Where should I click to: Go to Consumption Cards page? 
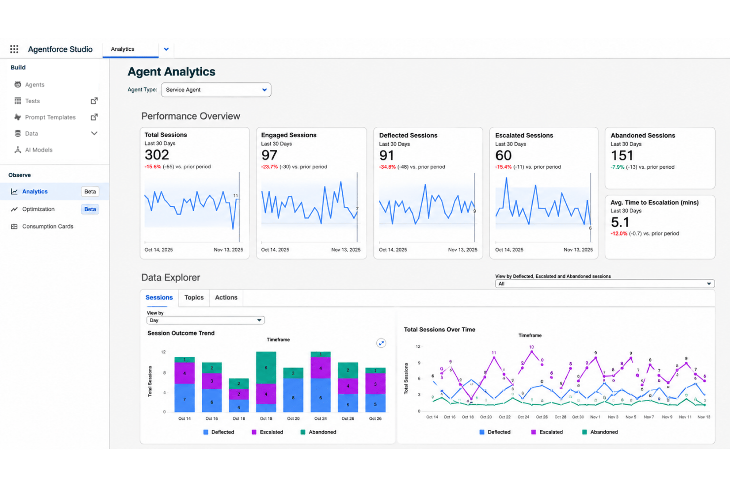pyautogui.click(x=48, y=226)
